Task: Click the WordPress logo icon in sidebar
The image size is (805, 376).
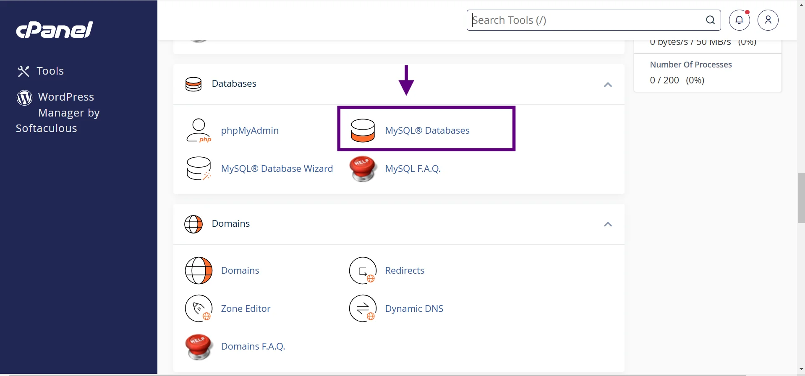Action: coord(24,98)
